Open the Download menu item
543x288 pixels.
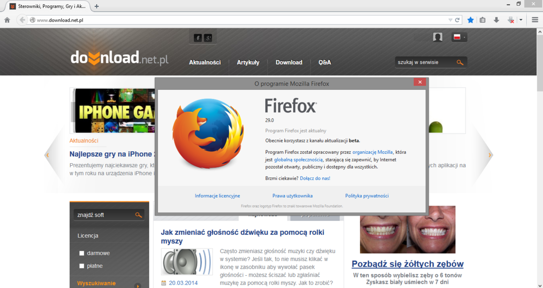[x=289, y=62]
